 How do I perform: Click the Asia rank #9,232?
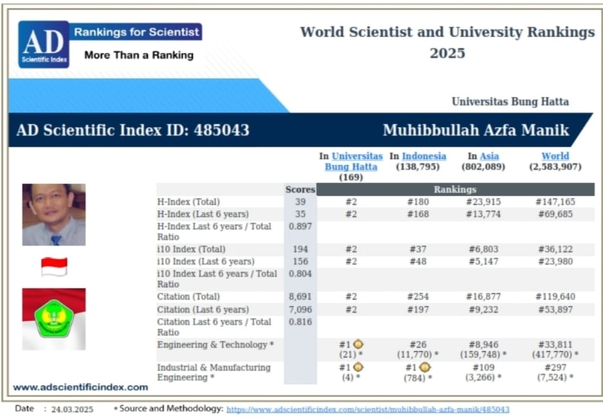pyautogui.click(x=483, y=310)
